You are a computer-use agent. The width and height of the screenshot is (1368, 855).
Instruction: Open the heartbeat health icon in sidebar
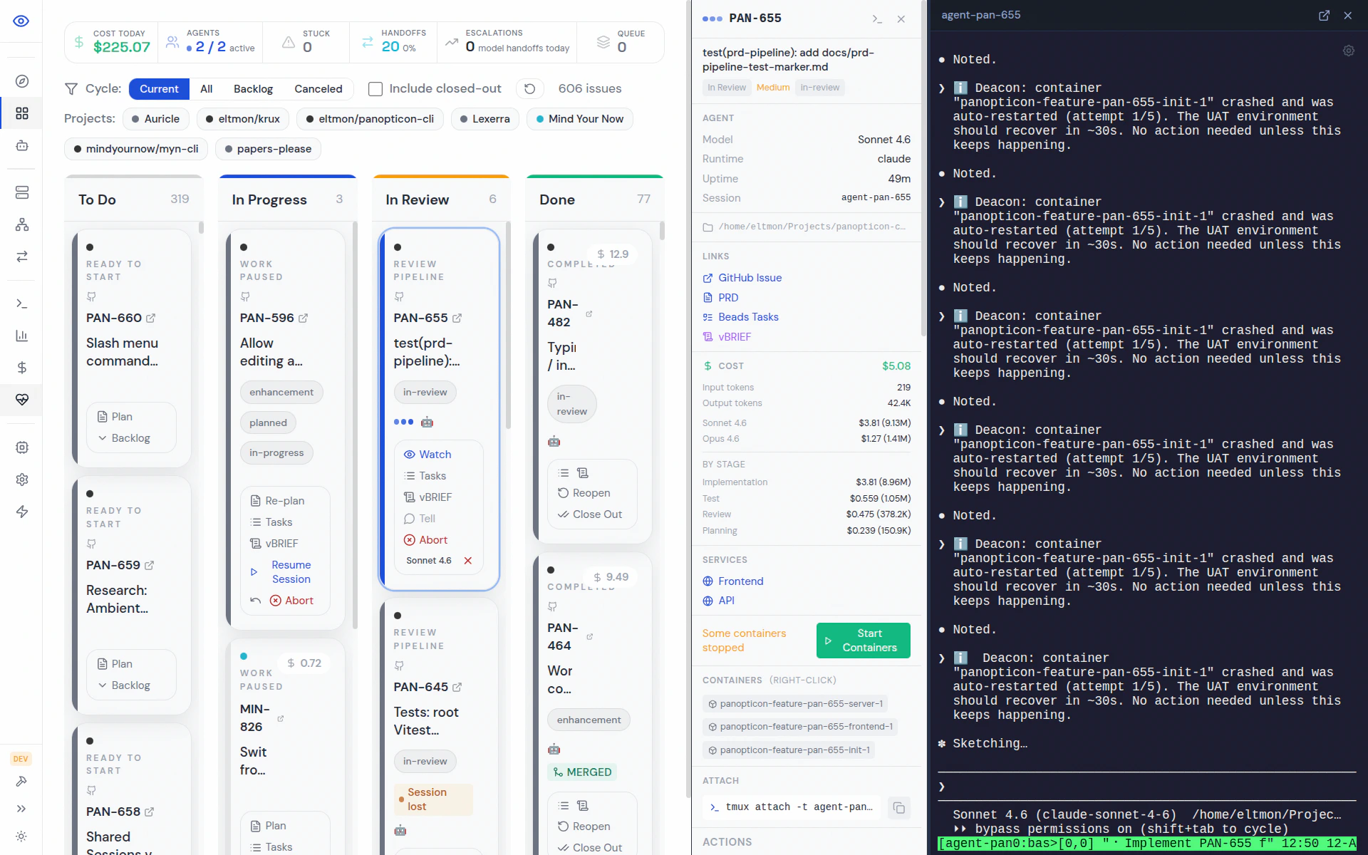[22, 400]
